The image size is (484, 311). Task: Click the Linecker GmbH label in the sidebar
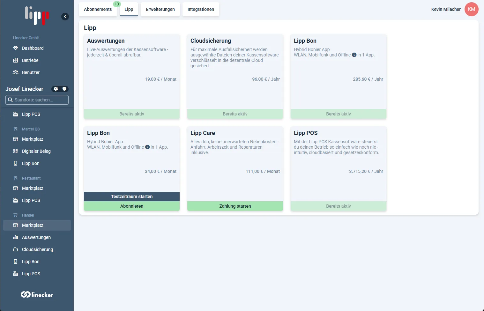point(26,38)
